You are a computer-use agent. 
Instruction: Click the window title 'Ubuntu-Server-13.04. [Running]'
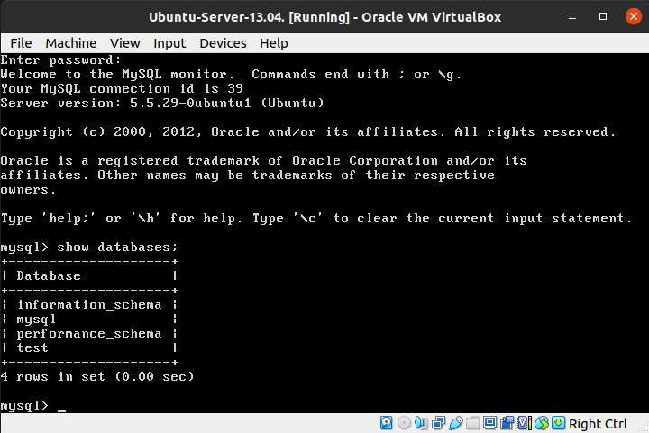[x=249, y=17]
